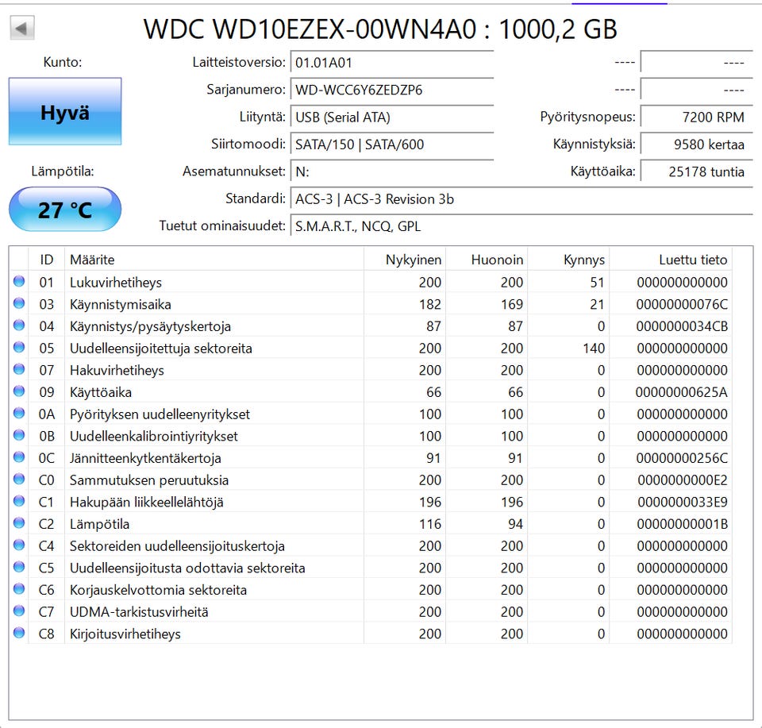
Task: Click the blue status dot for Lukuvirhetiheys
Action: (x=19, y=281)
